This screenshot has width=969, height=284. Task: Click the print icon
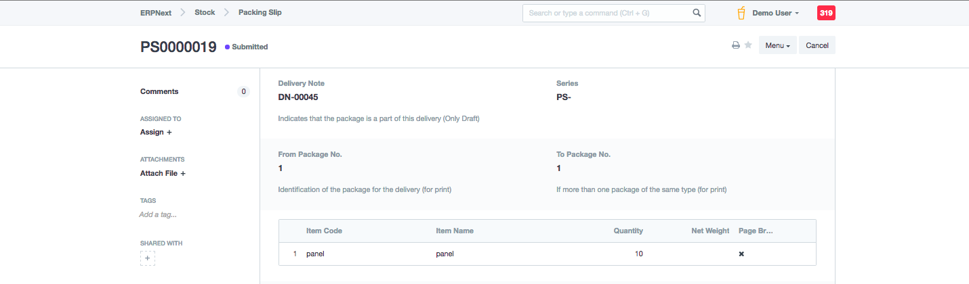point(735,45)
